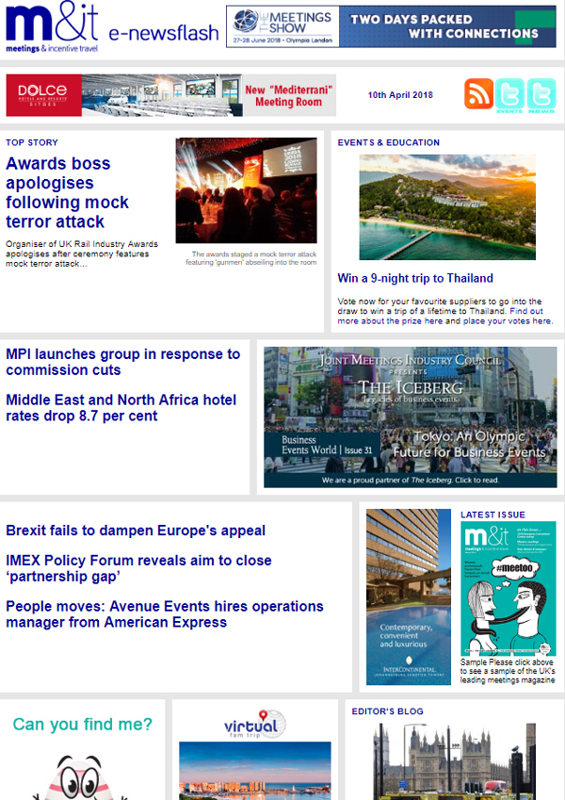
Task: Open People moves: Avenue Events hires story
Action: click(164, 614)
